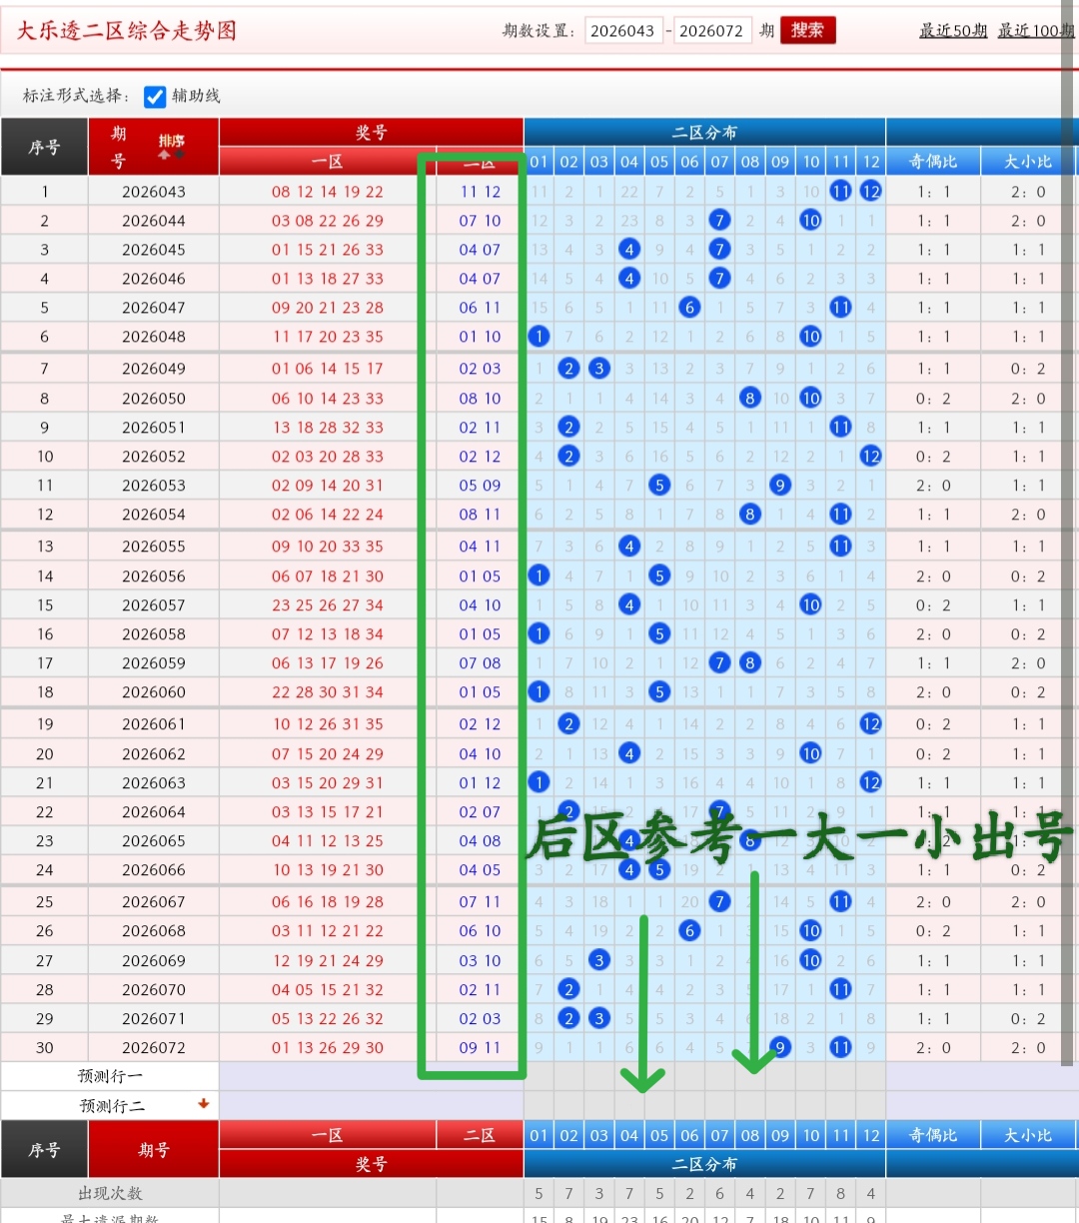Click the 搜索 button

click(807, 30)
